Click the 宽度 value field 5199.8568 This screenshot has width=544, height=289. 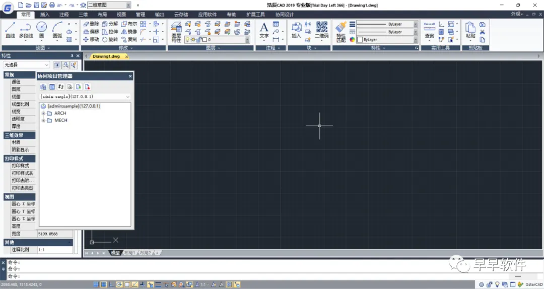pos(55,234)
